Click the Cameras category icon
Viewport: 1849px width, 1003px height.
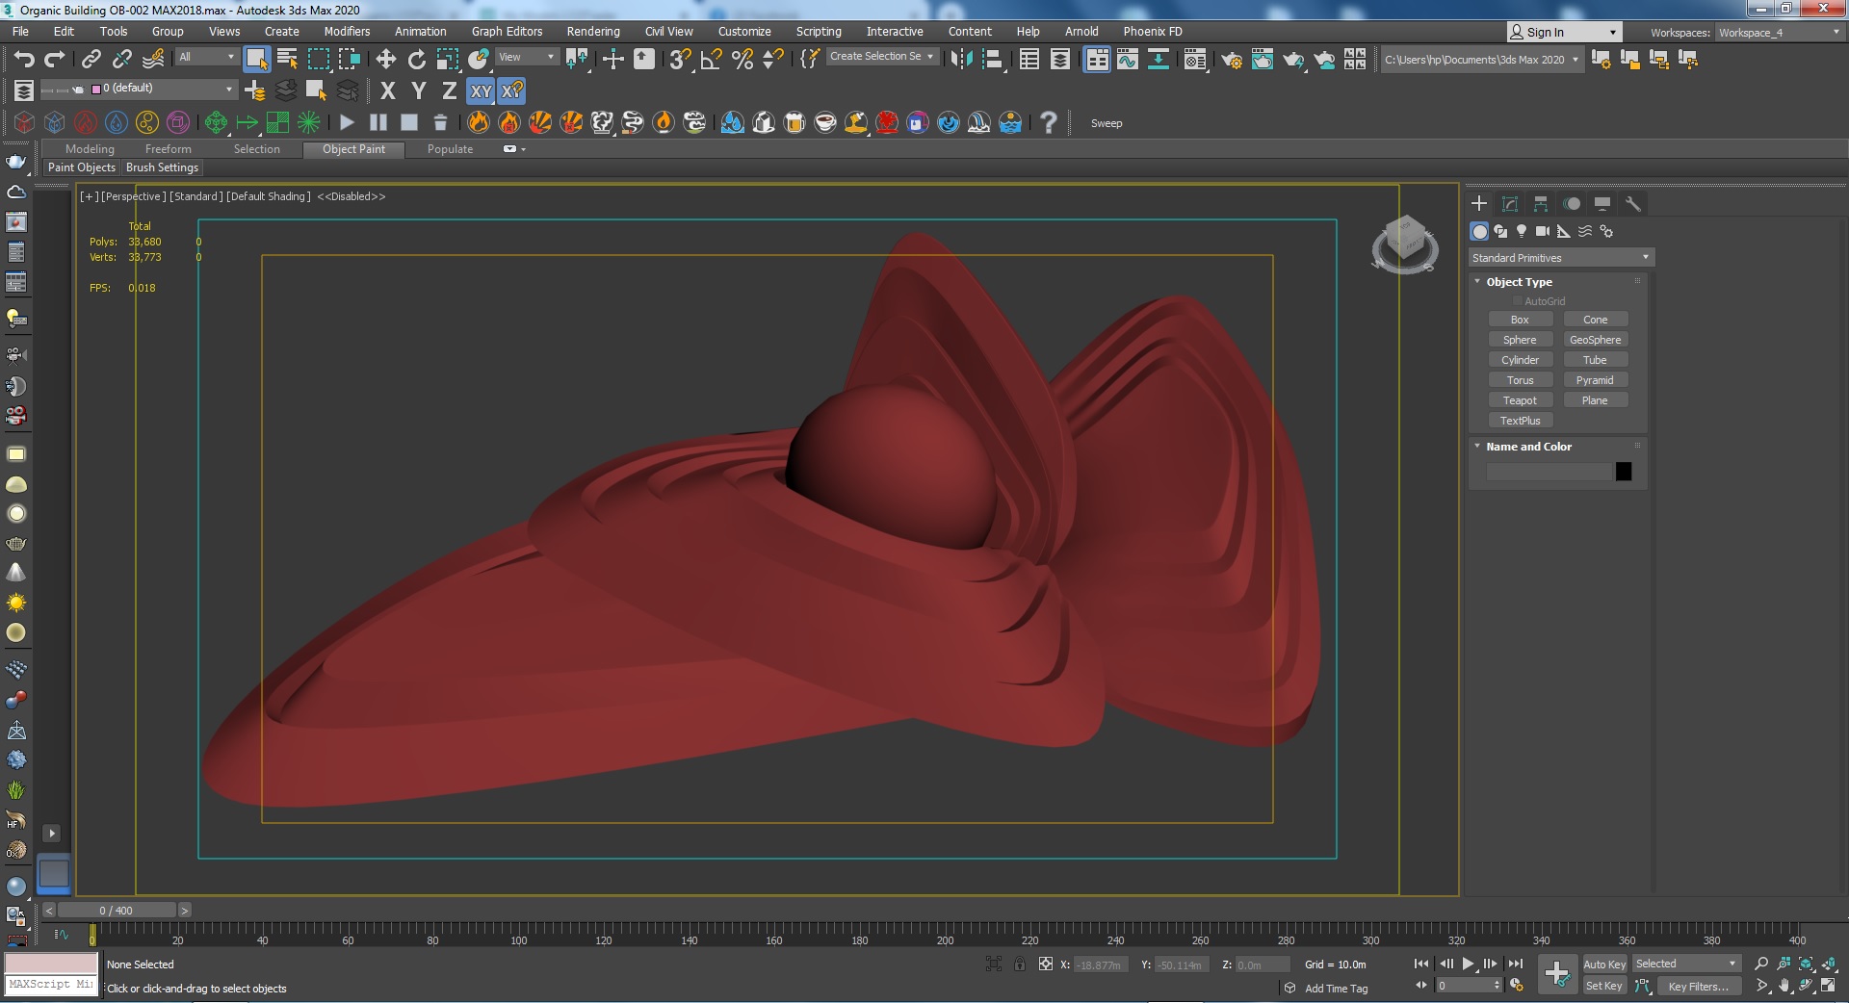1542,231
